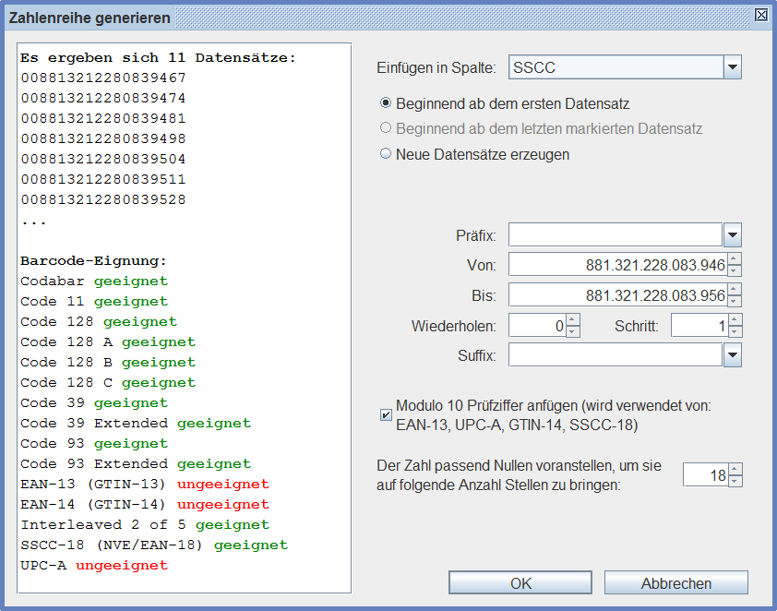Click the Code 128 B geeignet line
The height and width of the screenshot is (611, 777).
[108, 362]
